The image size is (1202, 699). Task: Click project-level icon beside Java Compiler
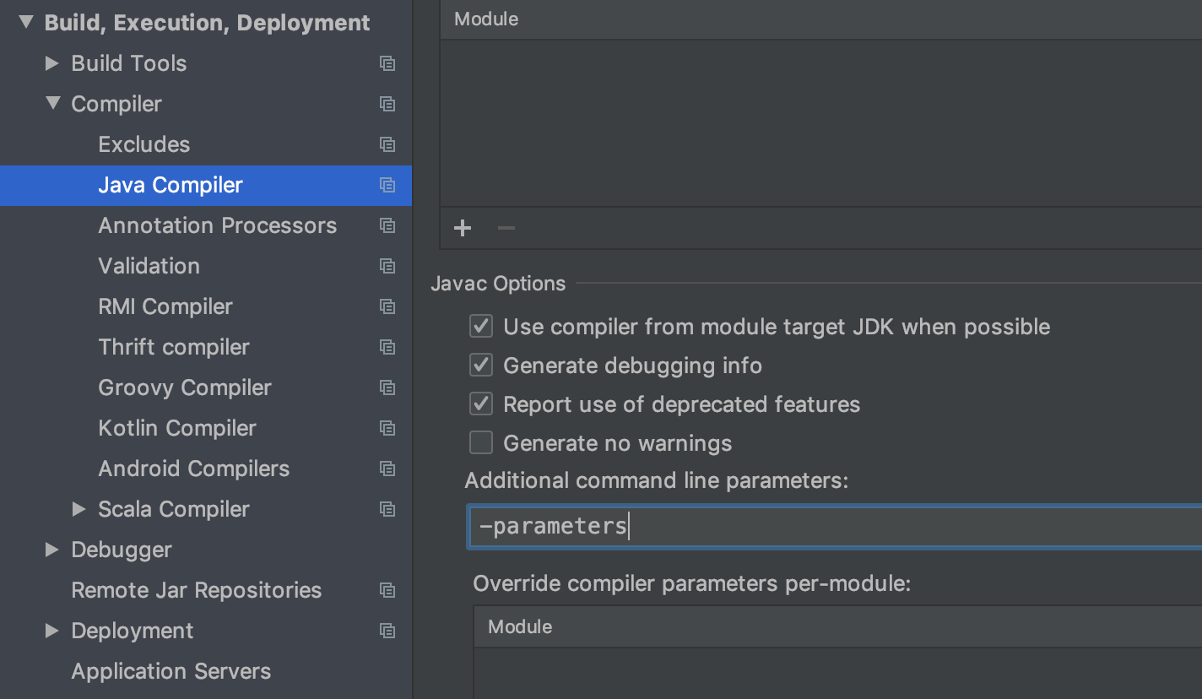(x=387, y=185)
